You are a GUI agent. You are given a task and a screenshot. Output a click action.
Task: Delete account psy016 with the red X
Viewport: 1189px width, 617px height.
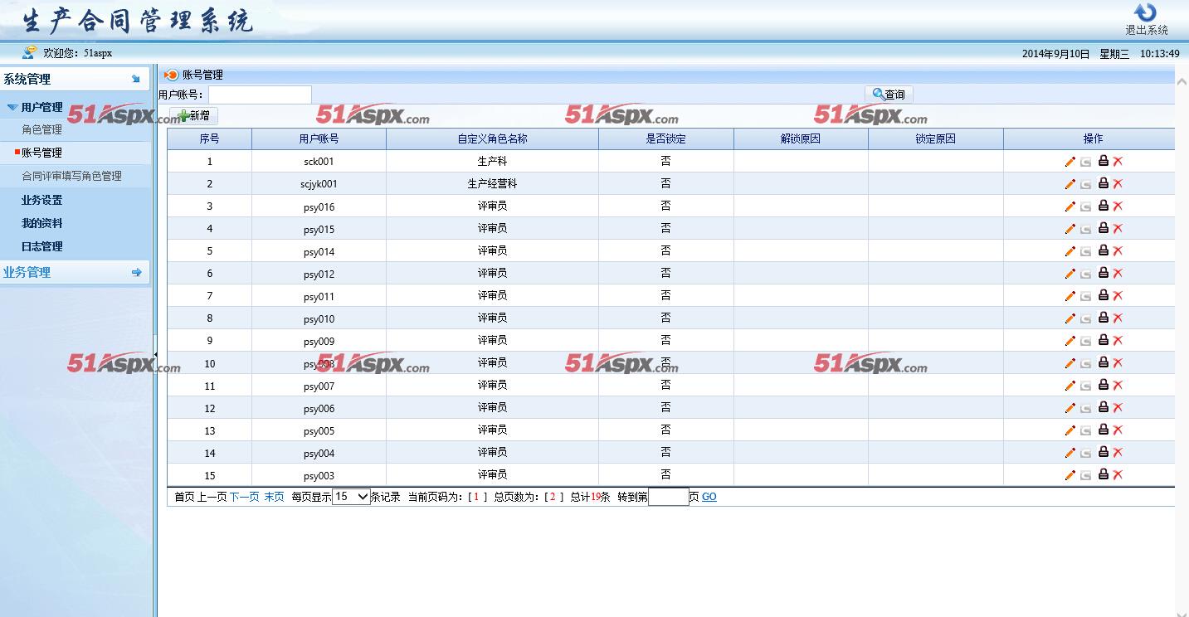coord(1118,206)
